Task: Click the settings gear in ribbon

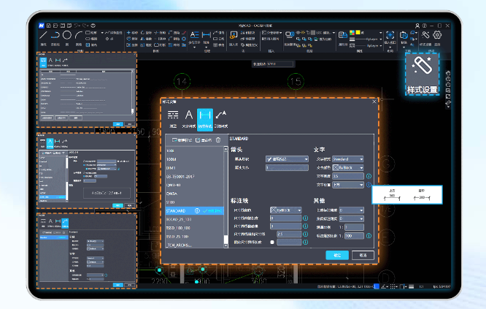Action: tap(437, 35)
